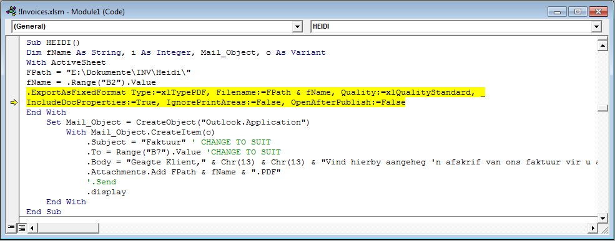Click the With Mail_Object.CreateItem(o) line
The height and width of the screenshot is (241, 615).
140,132
